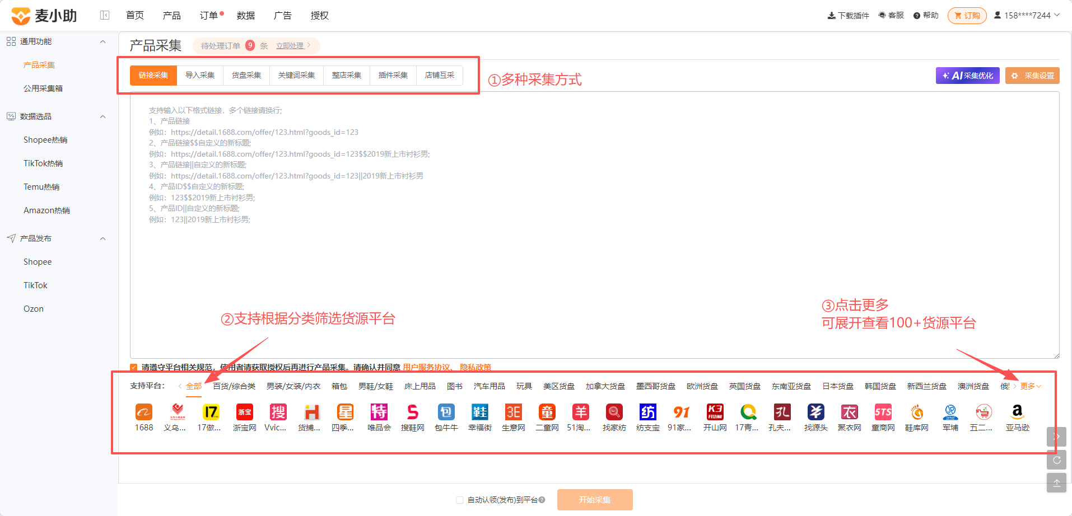1072x516 pixels.
Task: Click the back-to-top floating button
Action: click(1056, 483)
